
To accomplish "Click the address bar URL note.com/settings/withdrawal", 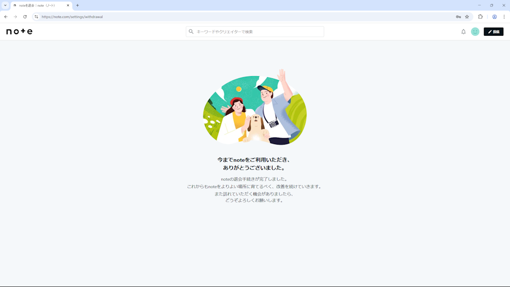I will pos(72,17).
